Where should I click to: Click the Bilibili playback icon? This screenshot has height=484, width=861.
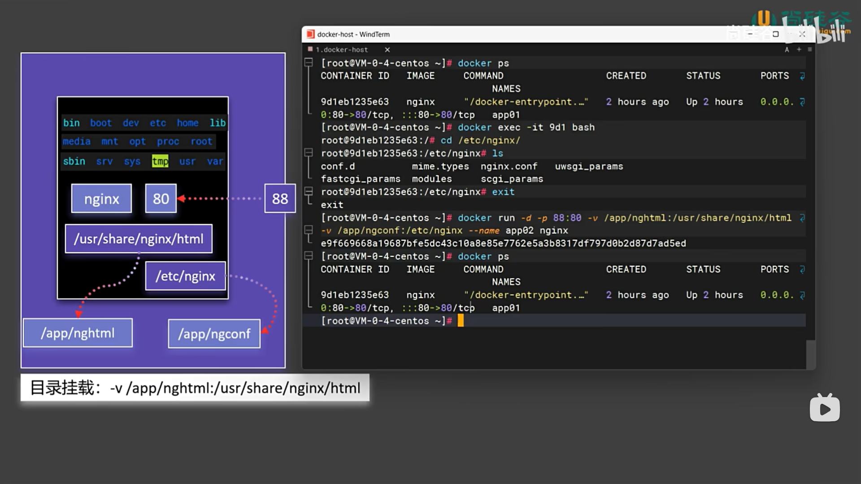pos(824,408)
